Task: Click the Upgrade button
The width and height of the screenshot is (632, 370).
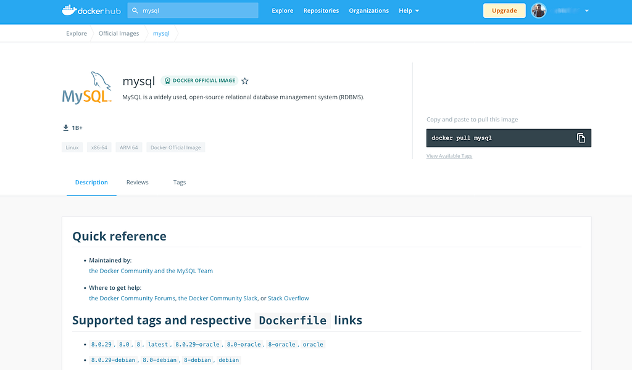Action: pyautogui.click(x=504, y=10)
